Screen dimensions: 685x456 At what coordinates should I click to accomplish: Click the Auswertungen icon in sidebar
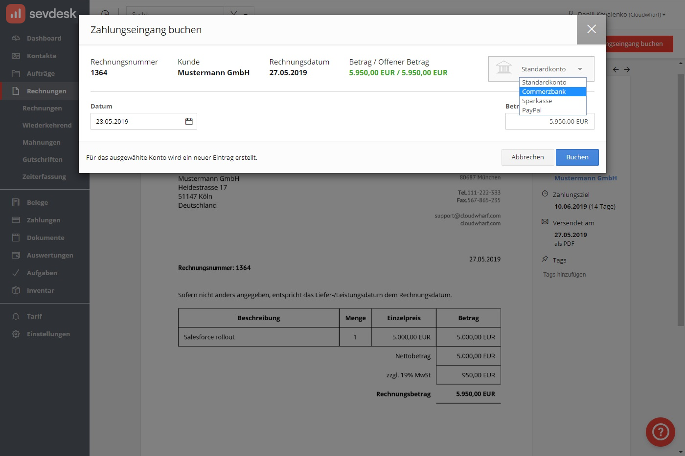click(x=16, y=255)
